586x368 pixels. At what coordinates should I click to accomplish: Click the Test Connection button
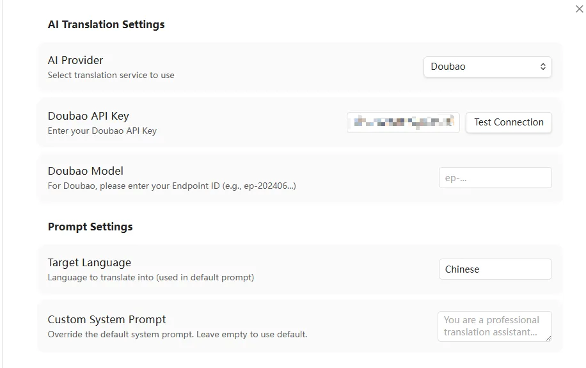click(509, 122)
